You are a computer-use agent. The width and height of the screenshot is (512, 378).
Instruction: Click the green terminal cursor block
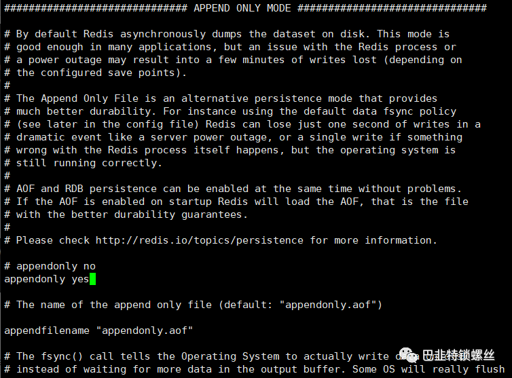93,279
